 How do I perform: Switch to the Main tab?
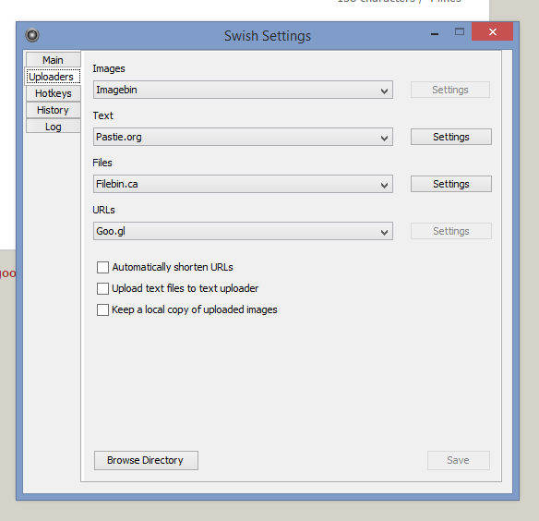click(53, 60)
